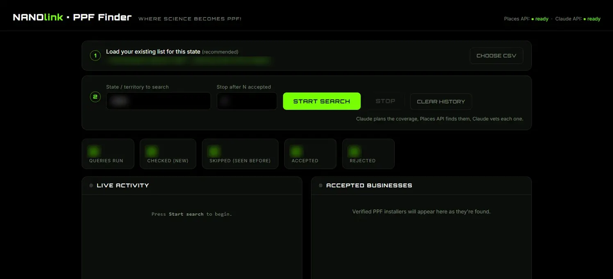Click 'Press Start search to begin.' message
Viewport: 613px width, 279px height.
[x=192, y=214]
